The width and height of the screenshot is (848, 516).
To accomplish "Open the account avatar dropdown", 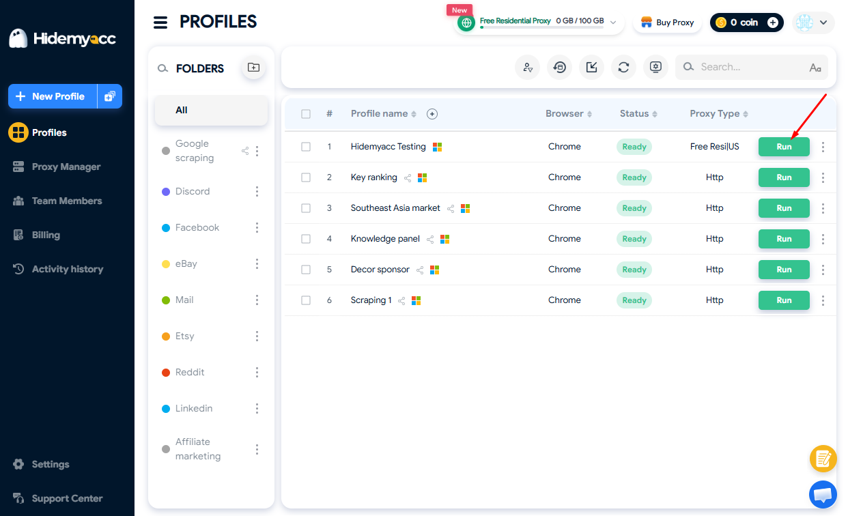I will point(814,23).
